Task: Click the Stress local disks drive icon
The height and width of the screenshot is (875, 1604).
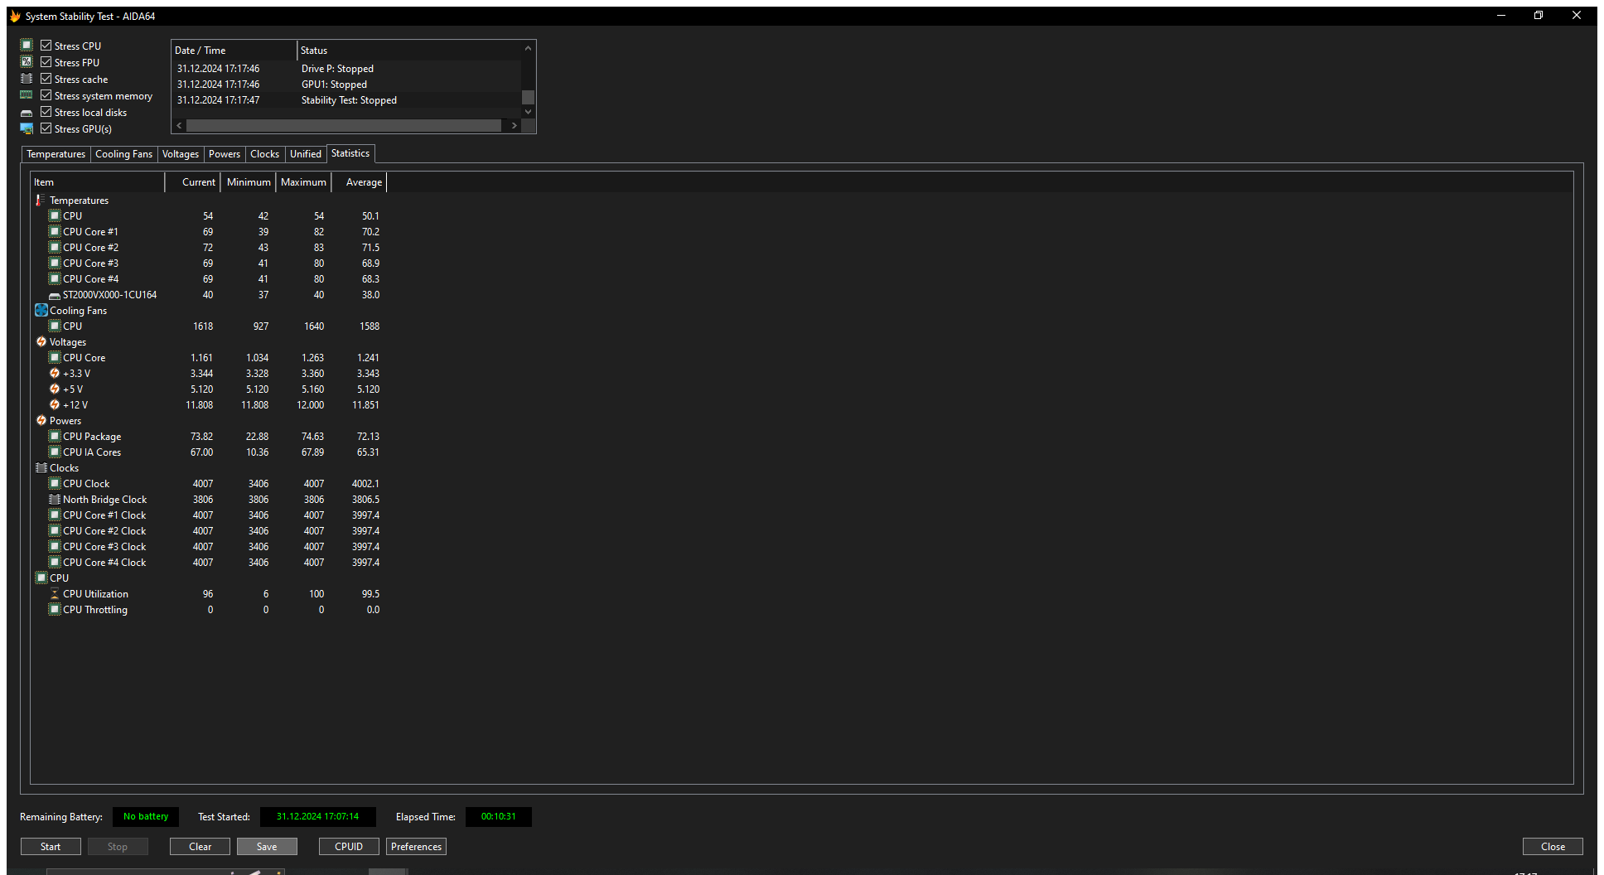Action: 27,113
